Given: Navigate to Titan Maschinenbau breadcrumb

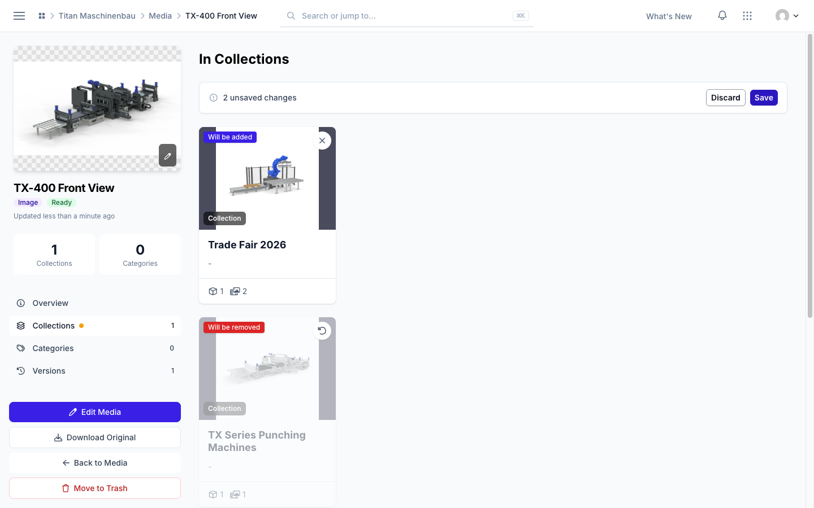Looking at the screenshot, I should [97, 16].
